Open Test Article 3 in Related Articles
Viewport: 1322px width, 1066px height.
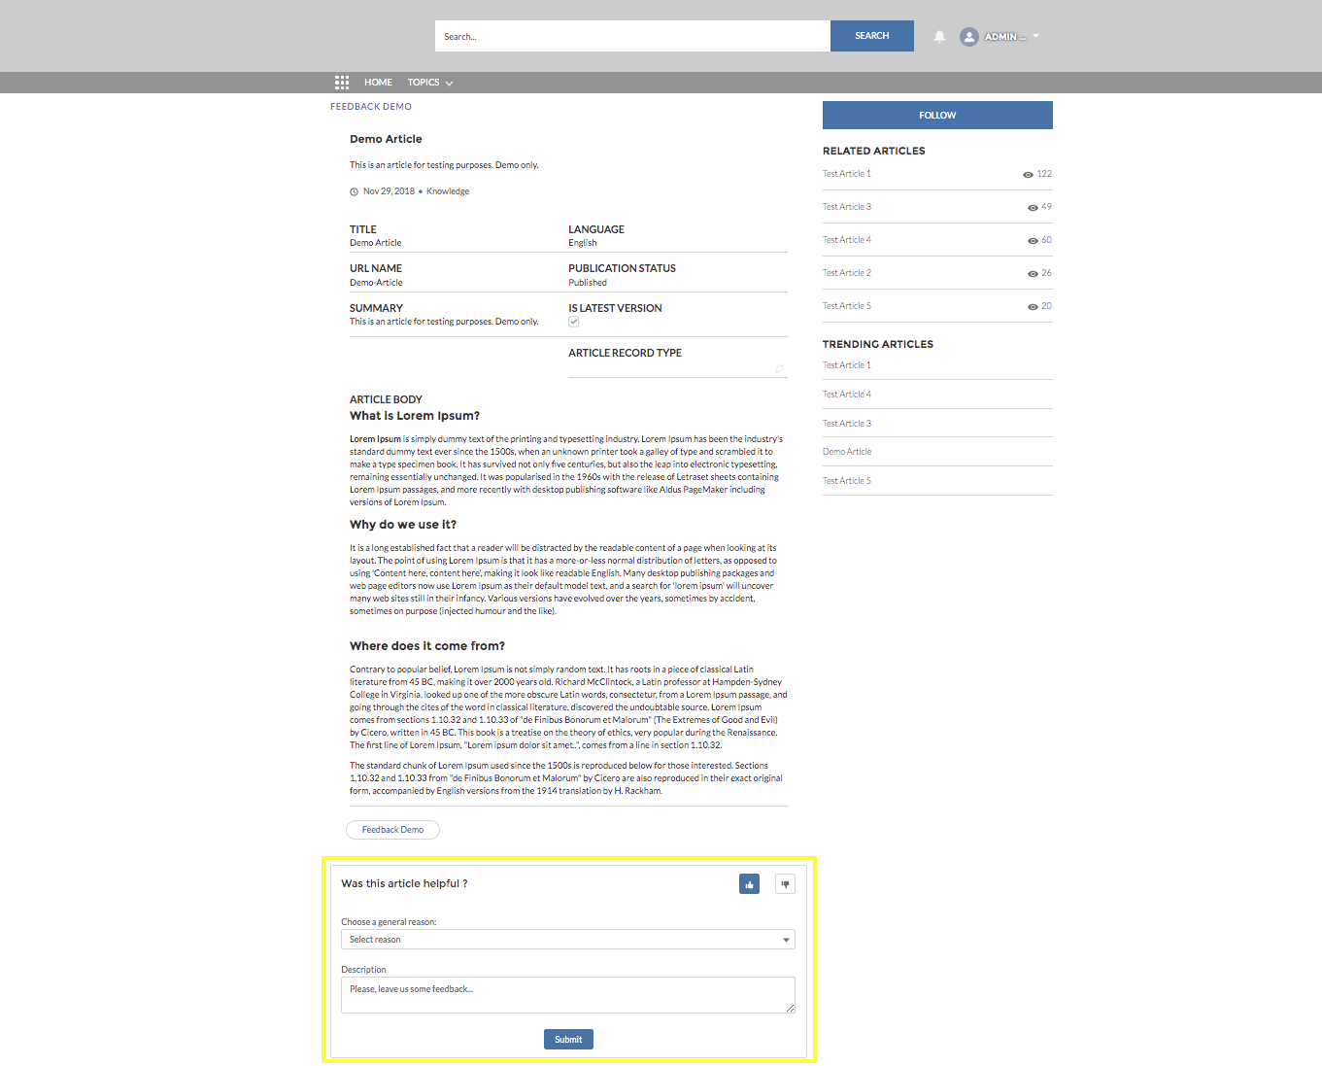point(847,207)
